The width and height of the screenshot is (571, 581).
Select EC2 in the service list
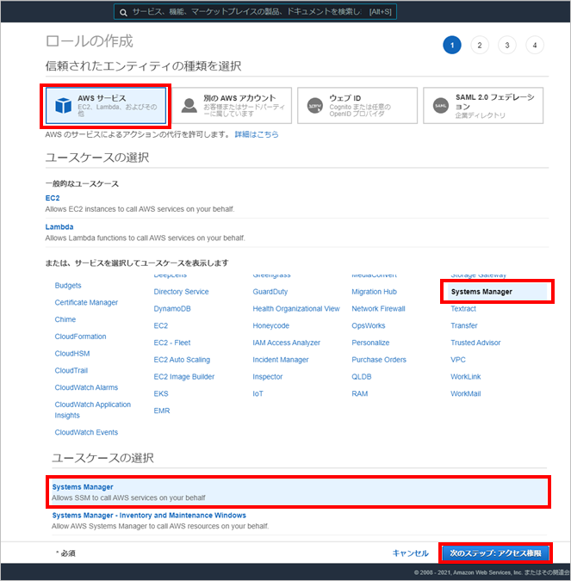(161, 325)
